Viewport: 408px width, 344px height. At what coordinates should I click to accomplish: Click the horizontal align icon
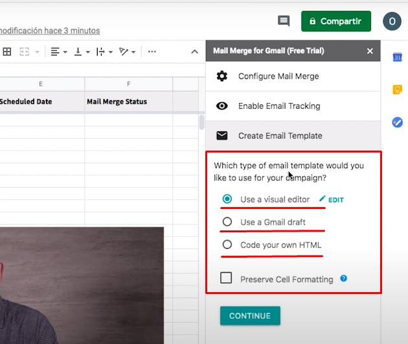point(55,52)
